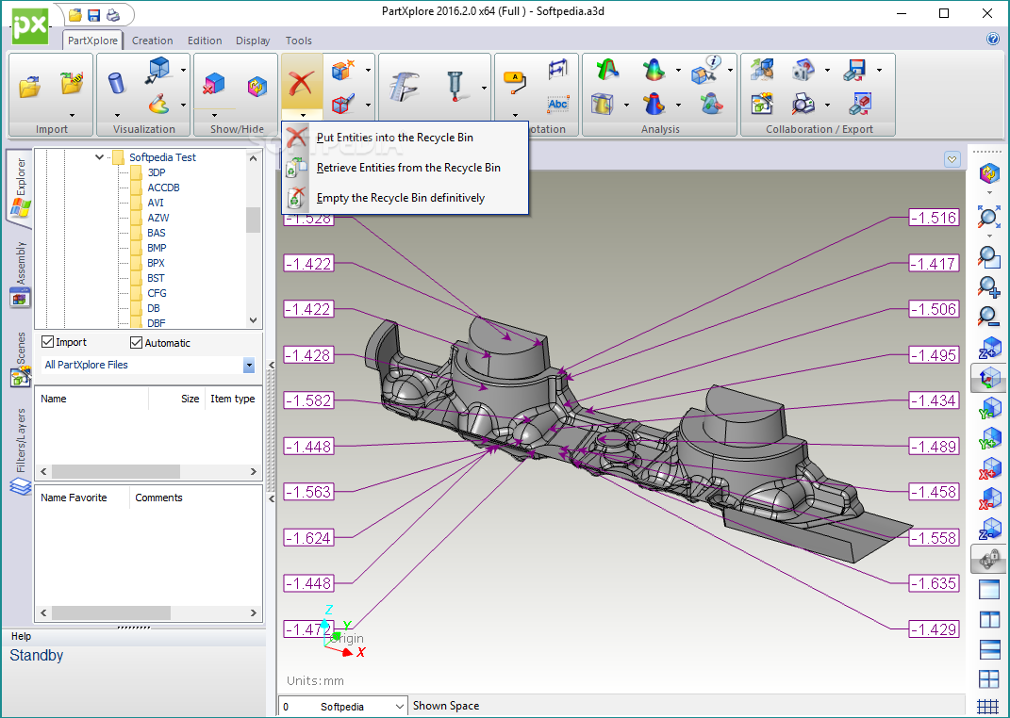Switch to the Edition tab
The image size is (1010, 718).
(x=205, y=41)
